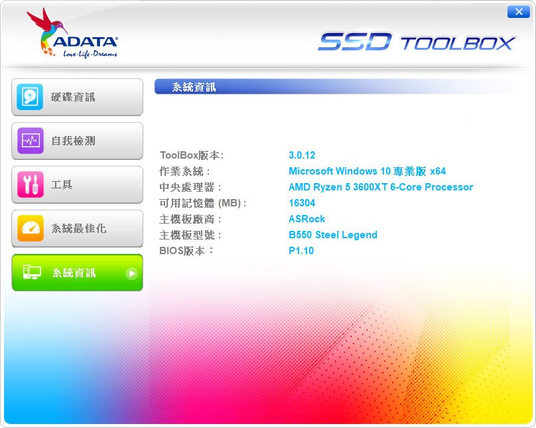
Task: Close the SSD ToolBox window
Action: (519, 12)
